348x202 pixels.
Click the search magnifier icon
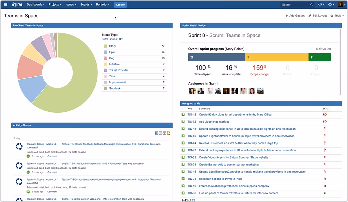click(311, 5)
